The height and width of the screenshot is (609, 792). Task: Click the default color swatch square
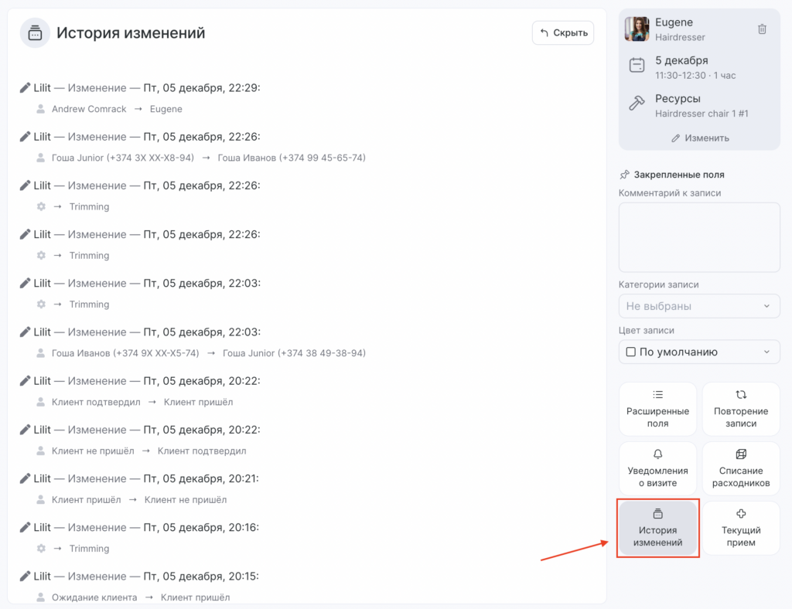(631, 352)
